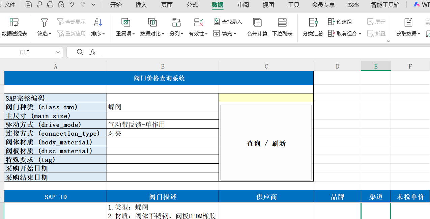The width and height of the screenshot is (430, 219).
Task: Select column header A
Action: click(x=56, y=66)
